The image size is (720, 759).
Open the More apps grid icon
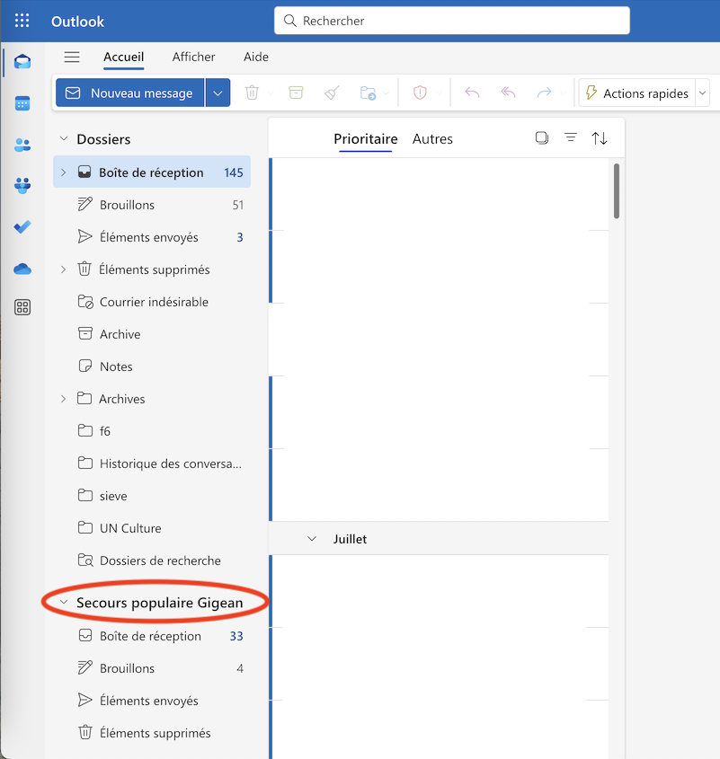(22, 308)
